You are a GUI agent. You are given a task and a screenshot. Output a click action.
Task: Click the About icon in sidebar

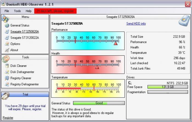[7, 50]
